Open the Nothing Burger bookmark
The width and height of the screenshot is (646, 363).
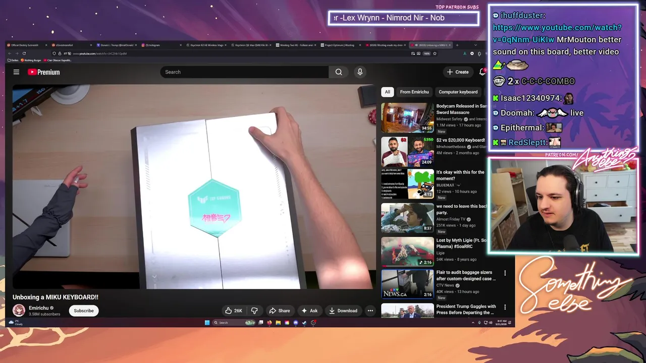click(x=30, y=60)
